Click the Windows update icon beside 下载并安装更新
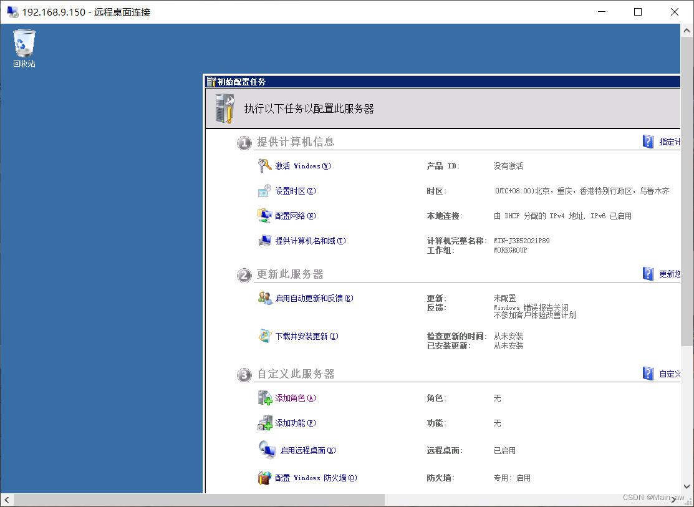Viewport: 694px width, 507px height. (264, 336)
